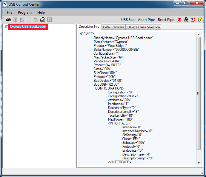
Task: Click the red X toolbar icon
Action: tap(179, 20)
